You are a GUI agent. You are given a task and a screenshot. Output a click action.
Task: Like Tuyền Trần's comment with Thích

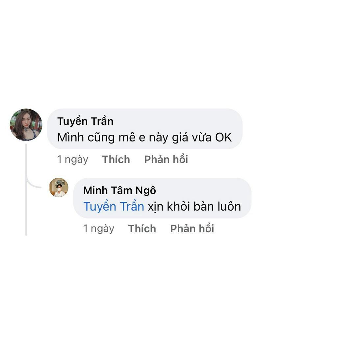[x=116, y=160]
